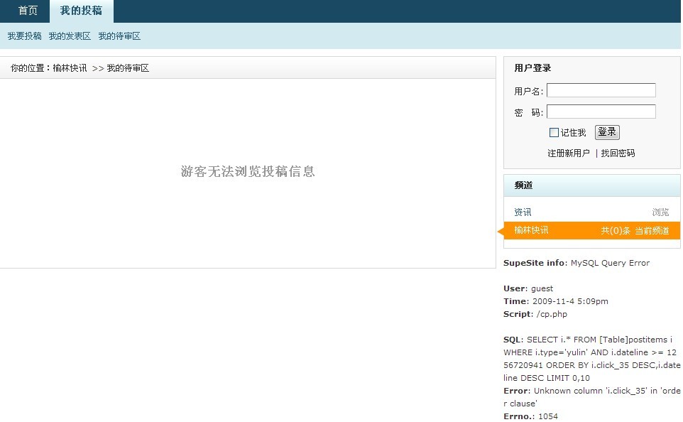
Task: Follow the 找回密码 link
Action: 618,153
